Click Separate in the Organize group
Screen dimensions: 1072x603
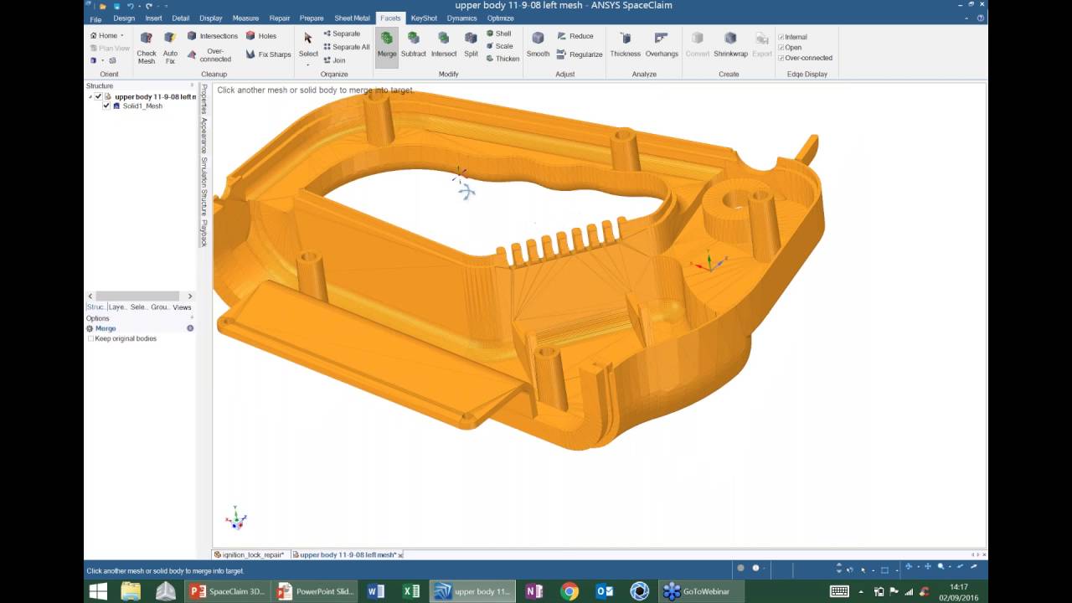(342, 33)
